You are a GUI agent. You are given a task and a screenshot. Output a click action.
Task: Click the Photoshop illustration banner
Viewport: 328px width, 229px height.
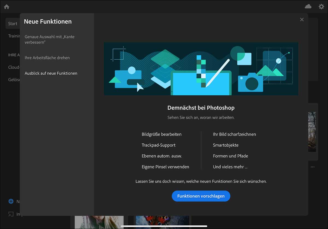pos(201,69)
